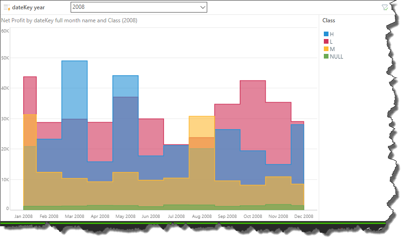Screen dimensions: 407x243
Task: Click the year field showing 2008
Action: [x=135, y=7]
